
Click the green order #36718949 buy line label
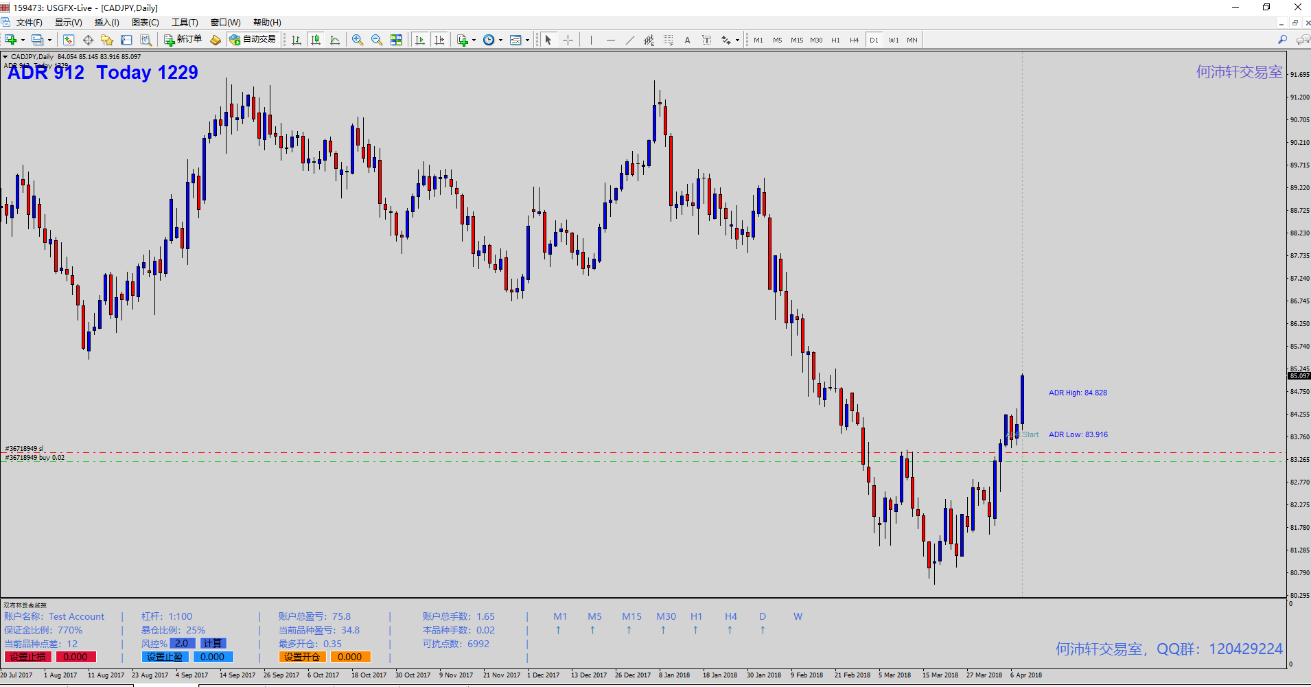(x=35, y=458)
